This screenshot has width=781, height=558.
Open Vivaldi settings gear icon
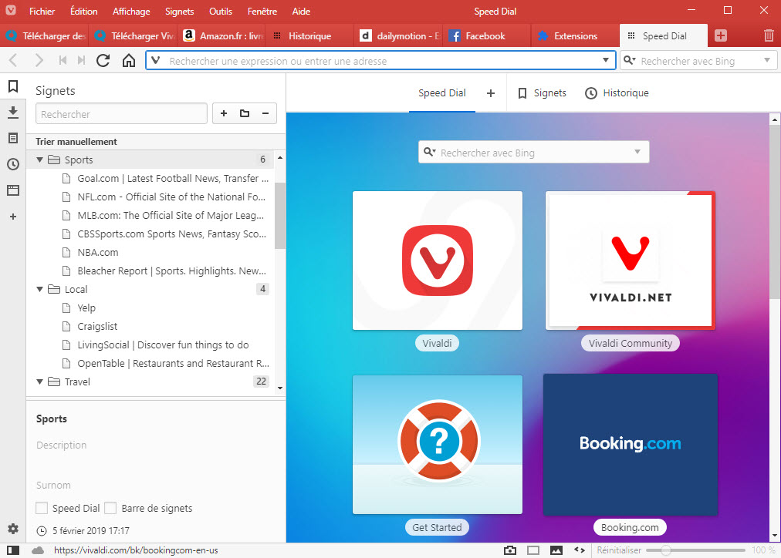[13, 529]
